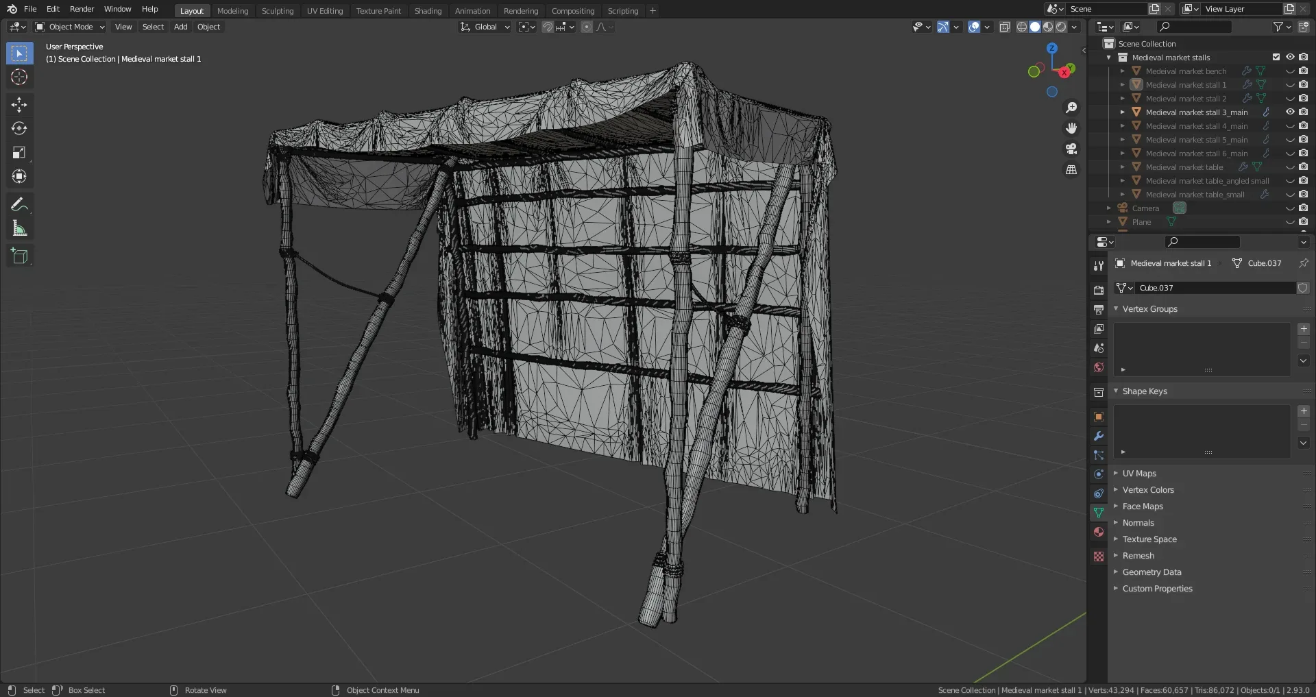Screen dimensions: 1316x697
Task: Toggle snapping magnet in header
Action: click(x=547, y=27)
